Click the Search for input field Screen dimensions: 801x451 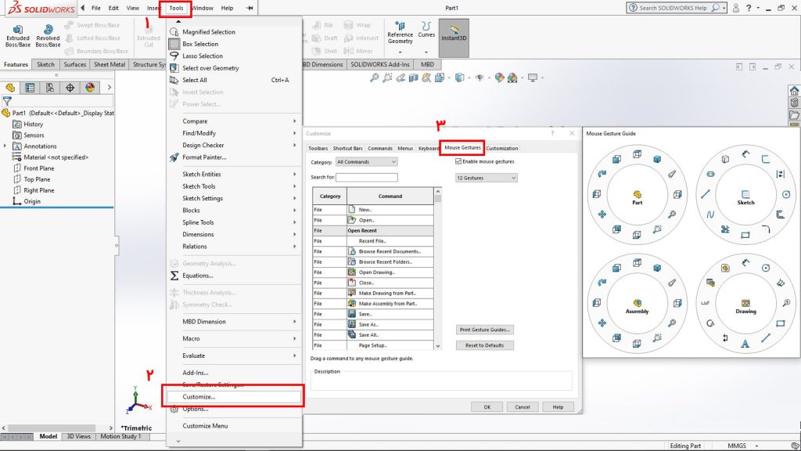366,178
